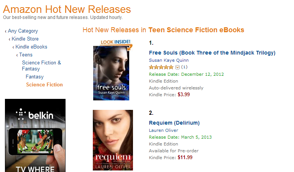Select the Science Fiction subcategory
The width and height of the screenshot is (294, 172).
click(44, 84)
